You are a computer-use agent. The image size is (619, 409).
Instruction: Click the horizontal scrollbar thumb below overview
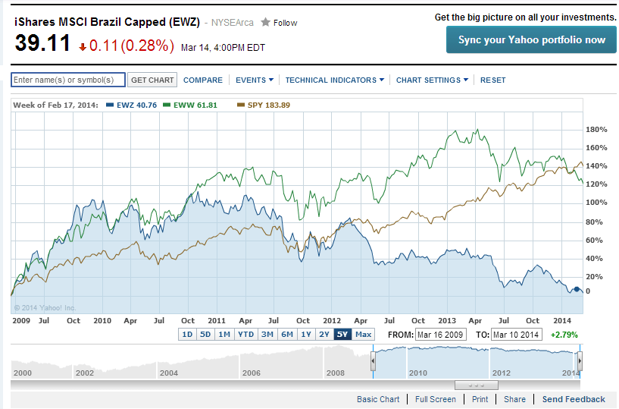pos(476,385)
